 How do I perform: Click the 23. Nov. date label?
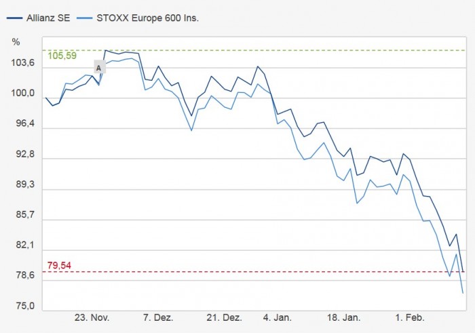click(x=92, y=317)
